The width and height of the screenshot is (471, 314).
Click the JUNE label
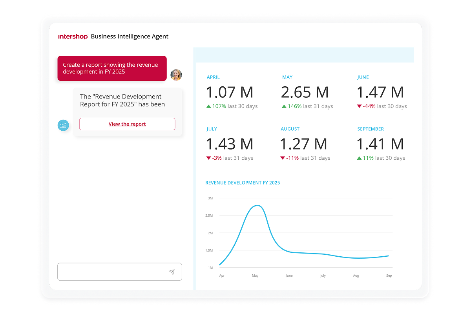[x=363, y=77]
